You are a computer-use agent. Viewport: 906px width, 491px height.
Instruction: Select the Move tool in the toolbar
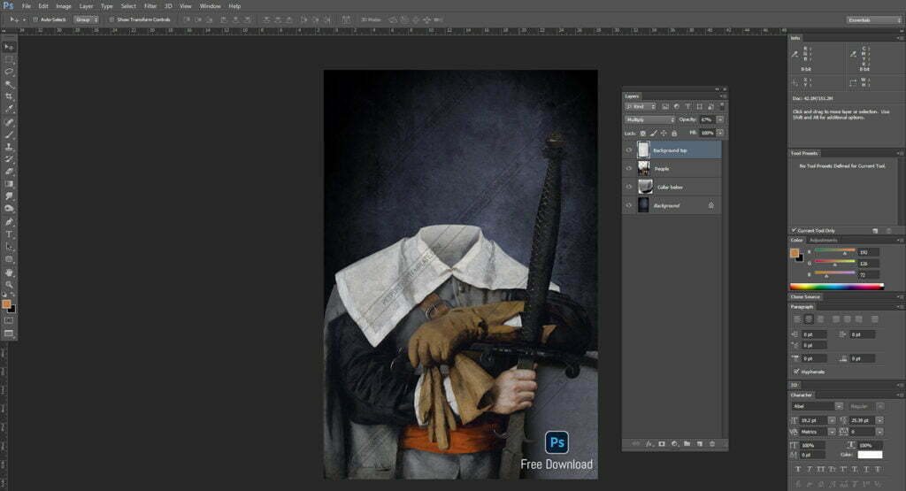(9, 46)
